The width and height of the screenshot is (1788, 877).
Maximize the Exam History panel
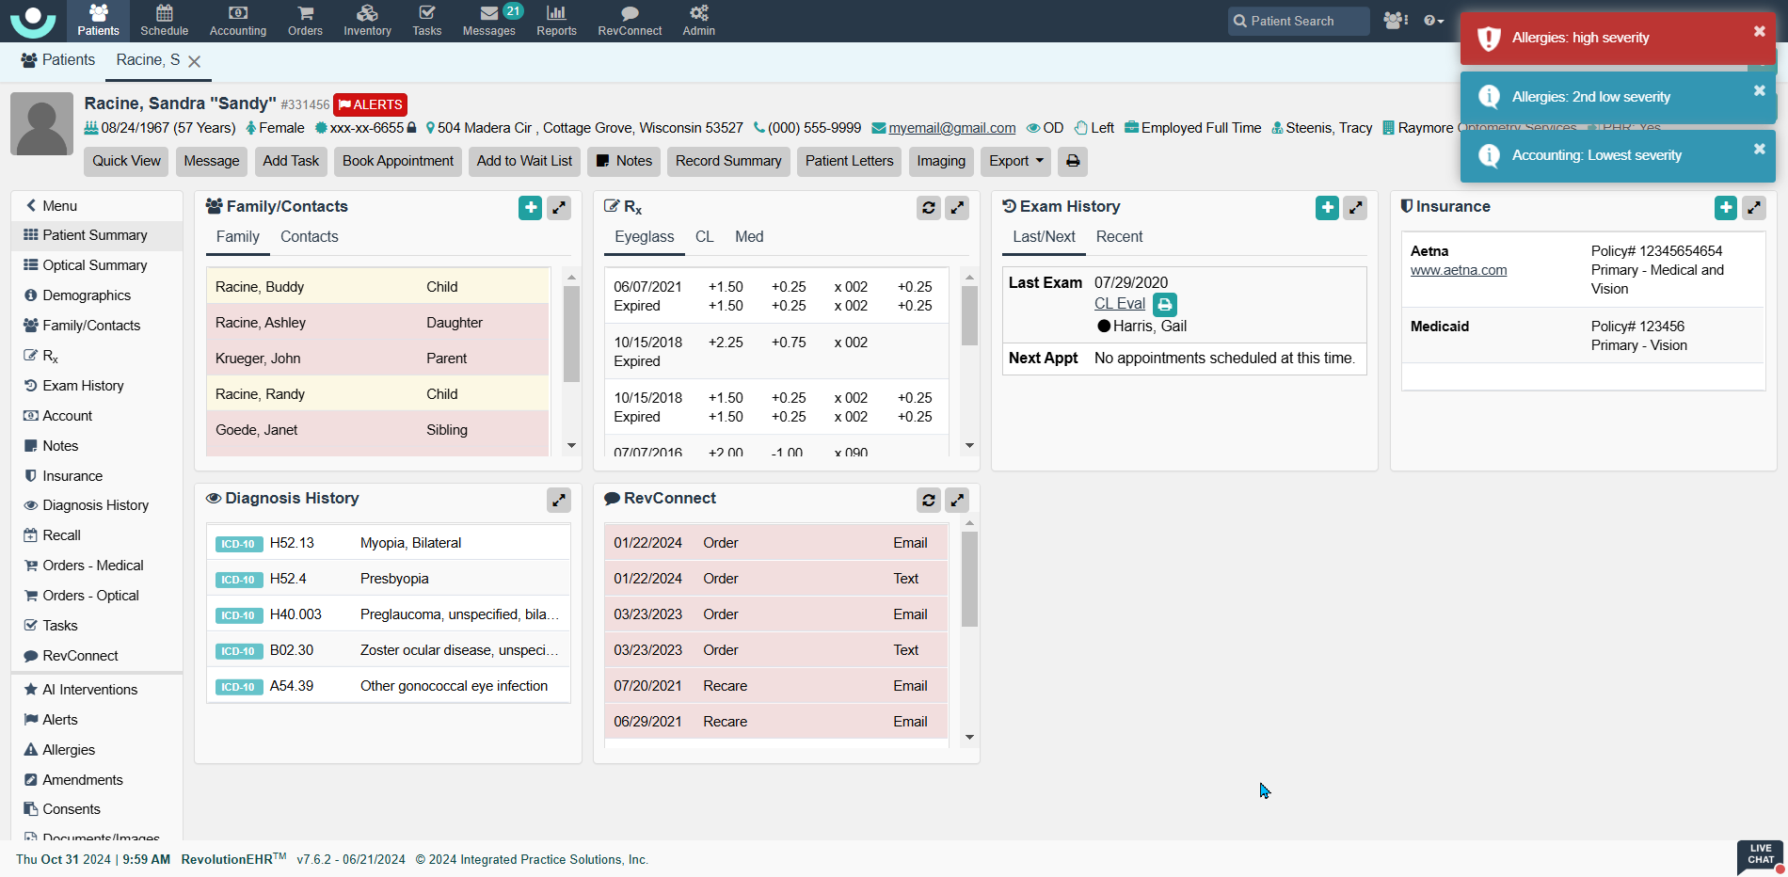(x=1355, y=208)
